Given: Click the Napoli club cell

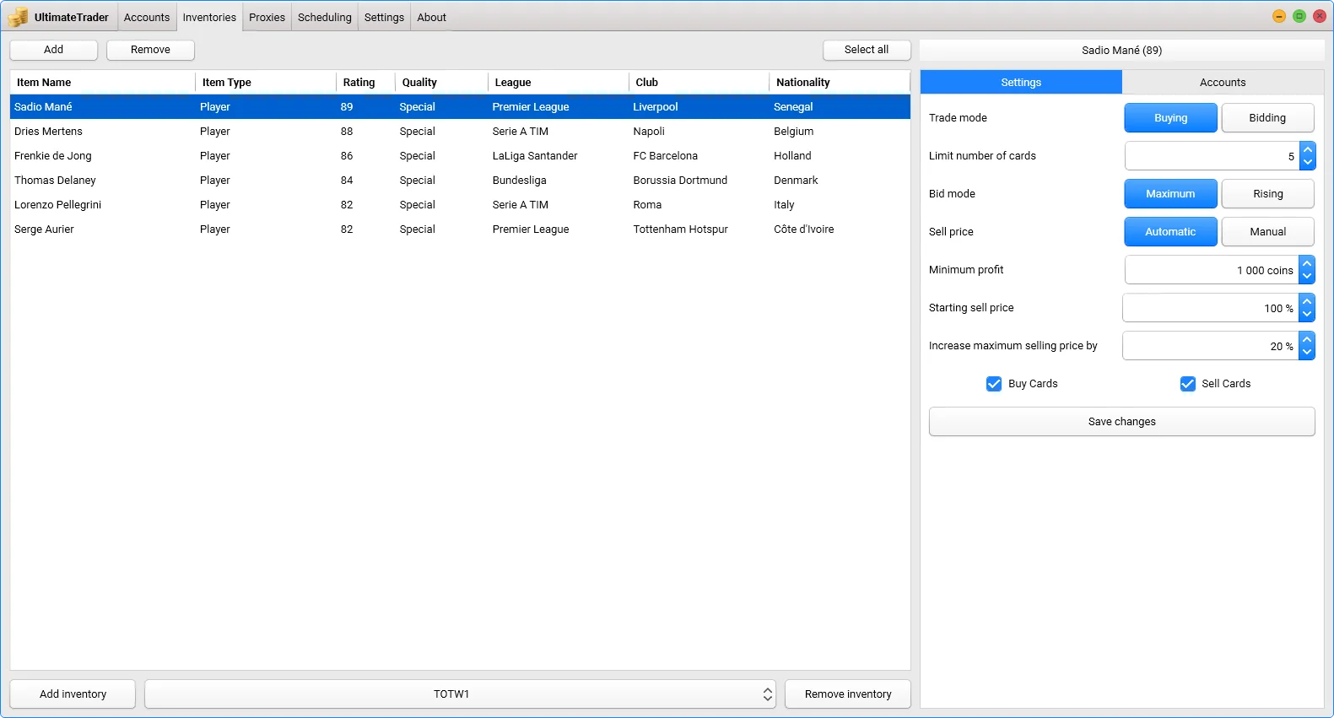Looking at the screenshot, I should (x=649, y=132).
